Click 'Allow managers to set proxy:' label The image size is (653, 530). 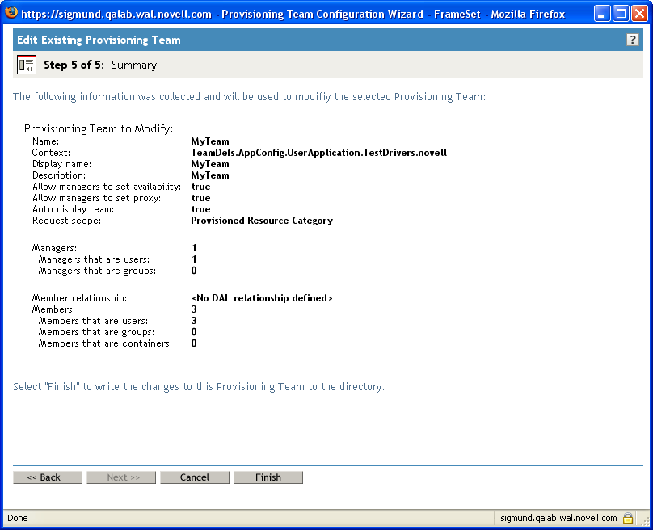(x=97, y=198)
